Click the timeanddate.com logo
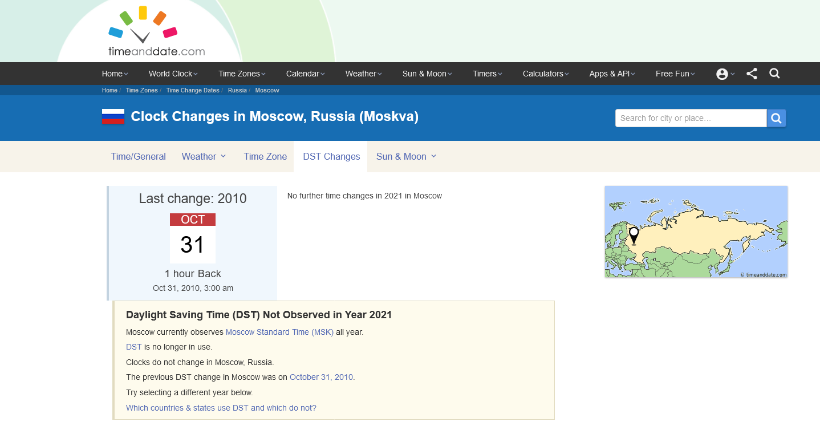 [156, 31]
